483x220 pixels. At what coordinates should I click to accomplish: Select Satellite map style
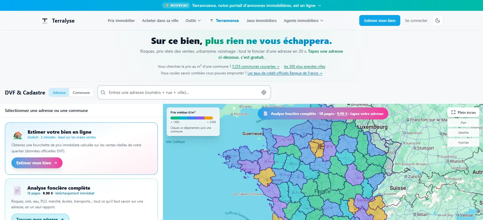[463, 132]
